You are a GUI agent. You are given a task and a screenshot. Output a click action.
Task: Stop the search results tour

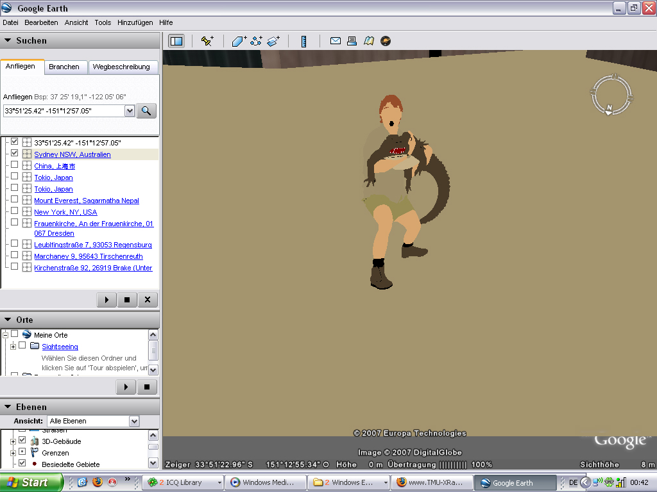point(127,300)
